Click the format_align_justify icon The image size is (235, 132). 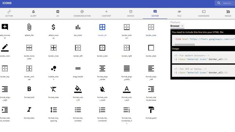pos(127,69)
